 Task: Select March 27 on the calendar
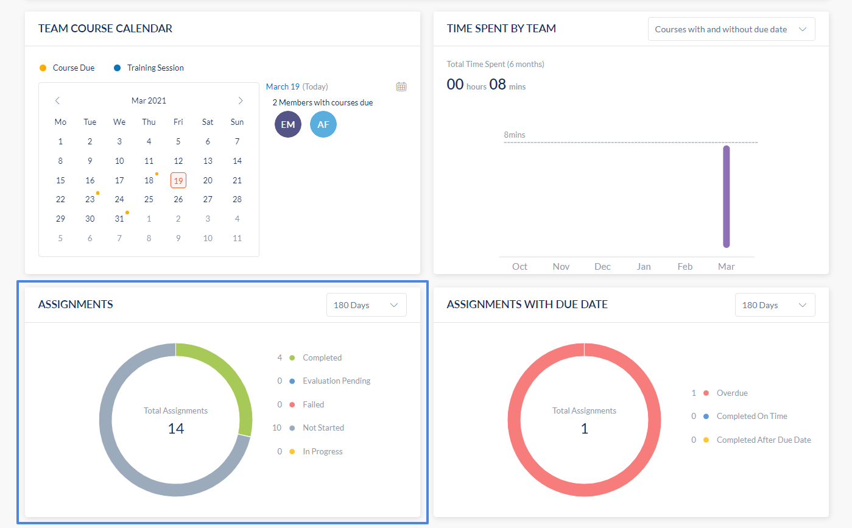tap(208, 199)
